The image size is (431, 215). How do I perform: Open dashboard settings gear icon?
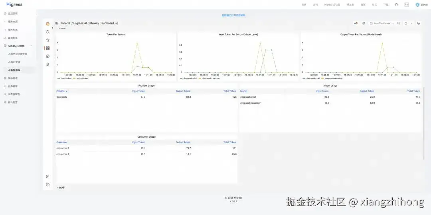[x=364, y=24]
